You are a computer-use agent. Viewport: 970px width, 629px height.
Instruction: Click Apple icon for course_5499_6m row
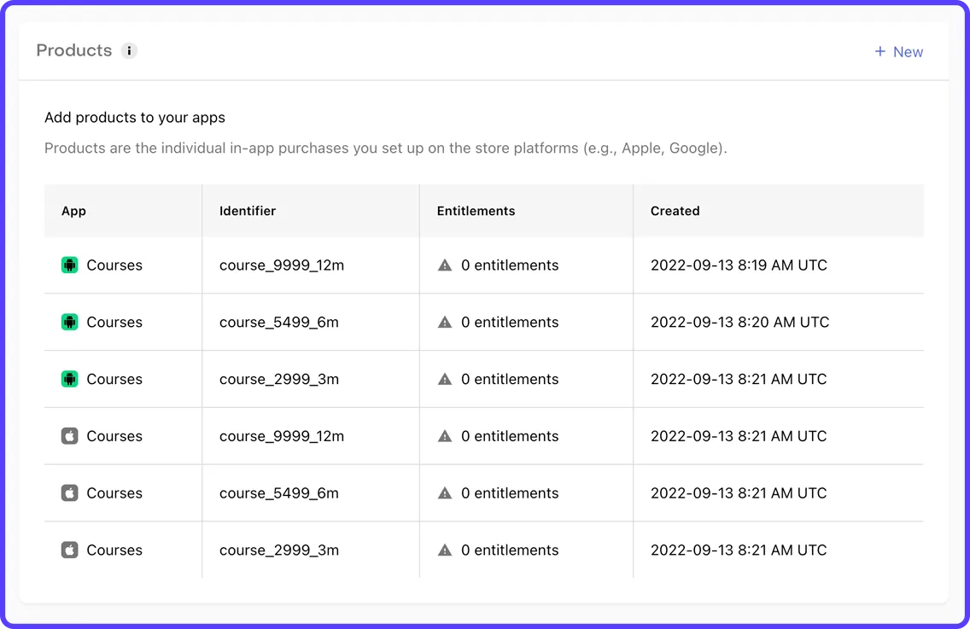coord(70,493)
